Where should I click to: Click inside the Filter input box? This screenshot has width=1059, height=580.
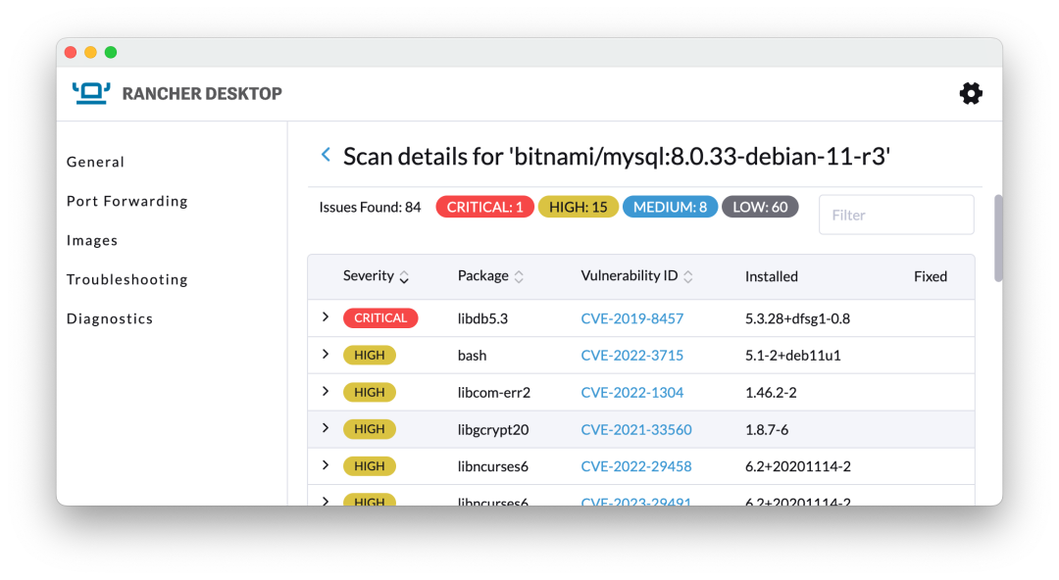pyautogui.click(x=895, y=214)
